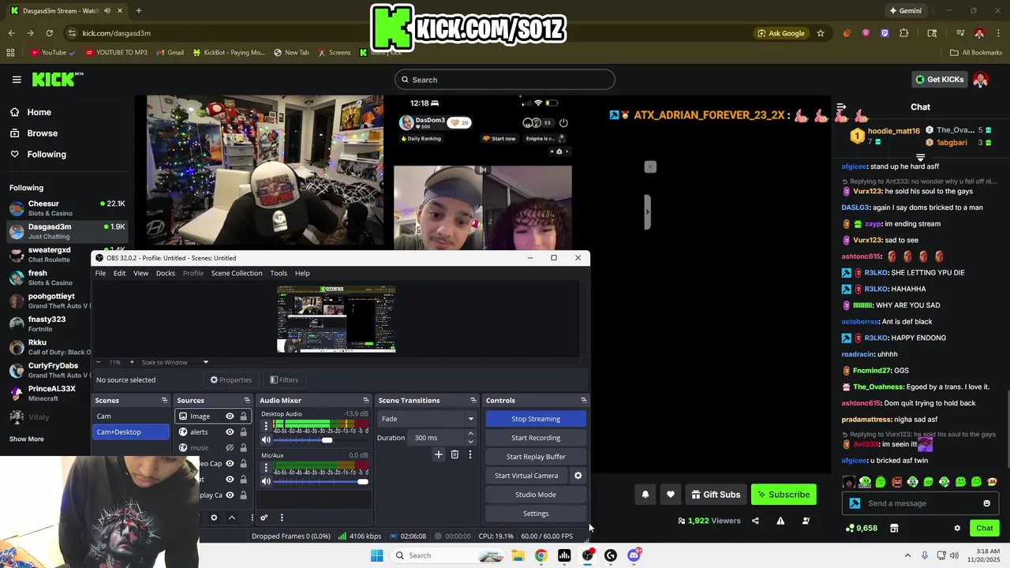The width and height of the screenshot is (1010, 568).
Task: Pop out the Audio Mixer dock
Action: pos(365,401)
